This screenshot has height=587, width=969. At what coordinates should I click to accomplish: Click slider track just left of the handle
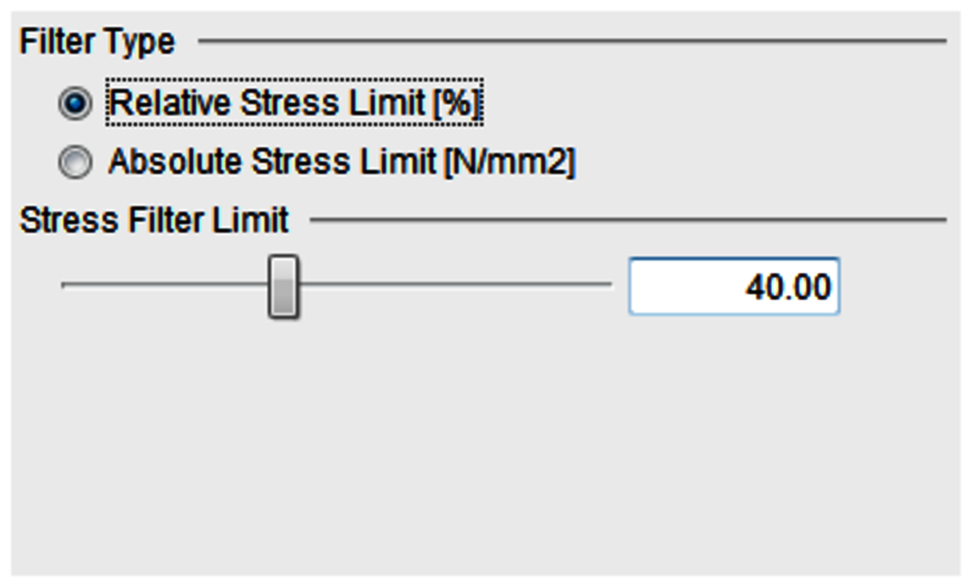click(242, 285)
